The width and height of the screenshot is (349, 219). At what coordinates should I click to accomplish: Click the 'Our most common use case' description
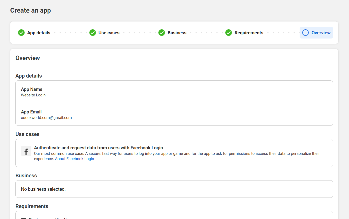click(177, 156)
